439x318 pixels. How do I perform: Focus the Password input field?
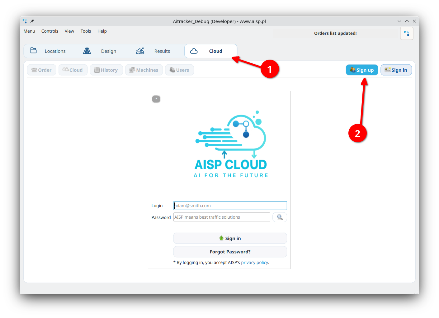tap(222, 217)
